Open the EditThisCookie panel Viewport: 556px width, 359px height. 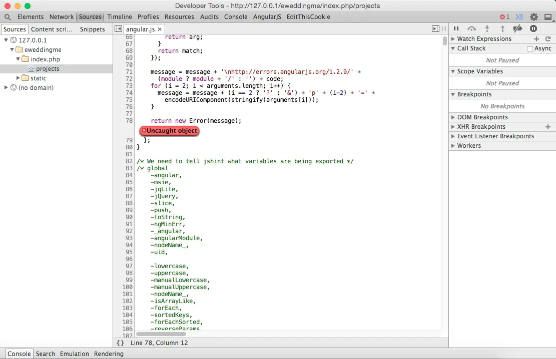308,17
